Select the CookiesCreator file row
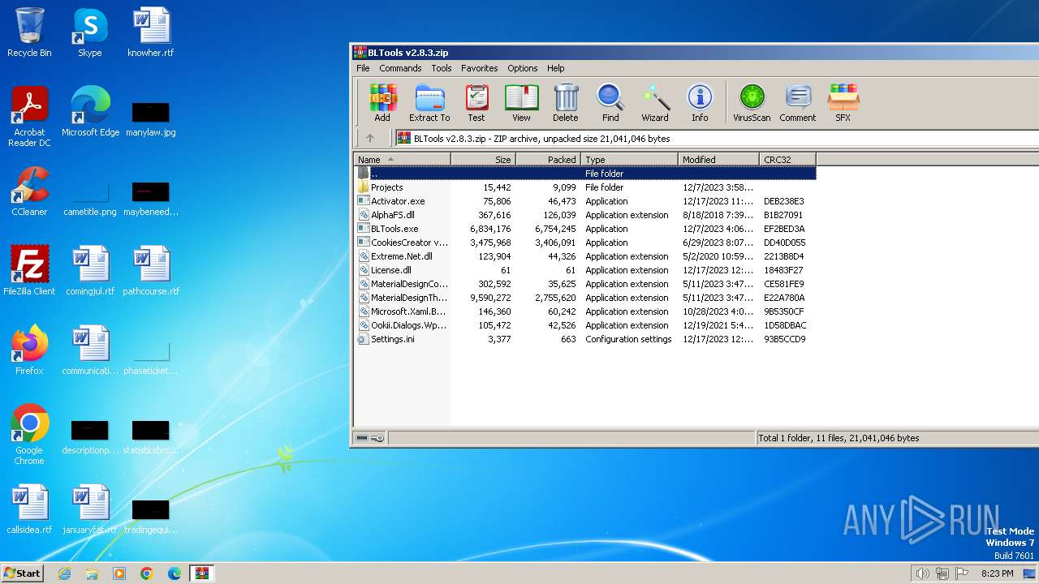Screen dimensions: 1039x584 tap(584, 243)
